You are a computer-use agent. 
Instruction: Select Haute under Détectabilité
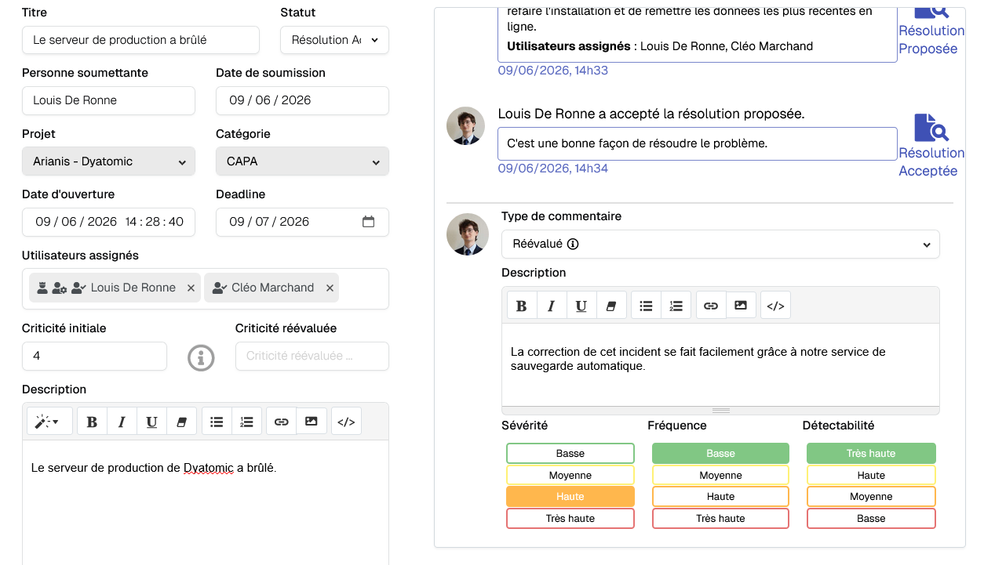(x=871, y=475)
